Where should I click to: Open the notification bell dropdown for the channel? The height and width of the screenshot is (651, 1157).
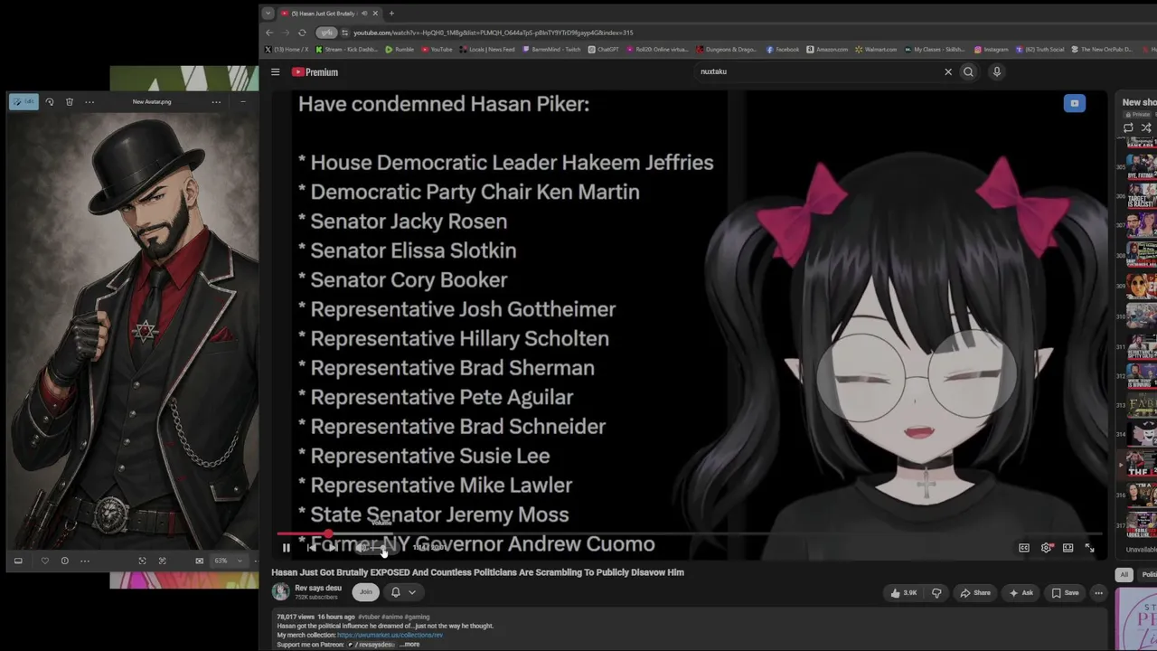tap(403, 592)
